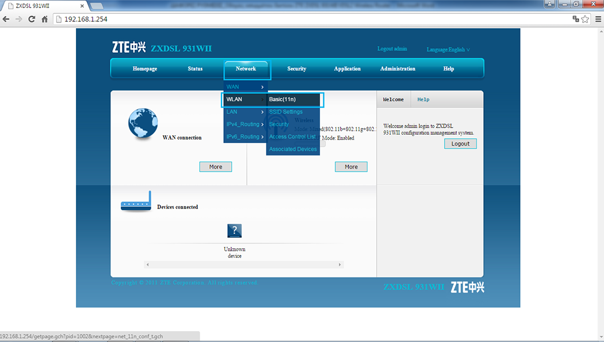604x342 pixels.
Task: Open the Application menu
Action: (x=347, y=69)
